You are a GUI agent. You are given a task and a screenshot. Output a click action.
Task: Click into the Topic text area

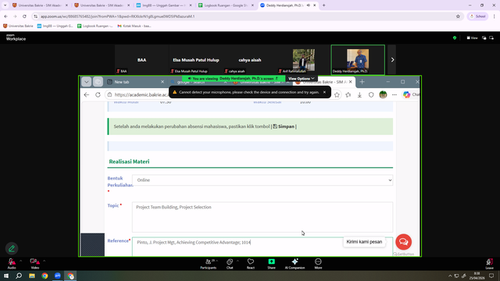tap(262, 217)
